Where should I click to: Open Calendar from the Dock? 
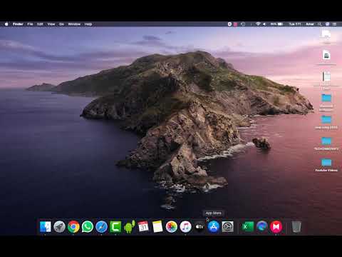(x=143, y=226)
